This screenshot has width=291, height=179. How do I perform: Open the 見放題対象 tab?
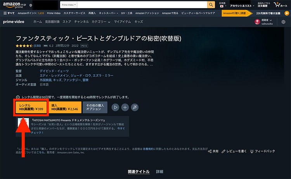[52, 22]
